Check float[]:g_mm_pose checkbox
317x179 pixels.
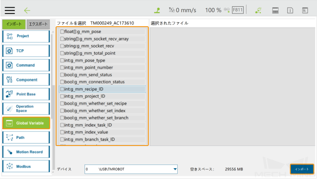pos(62,32)
